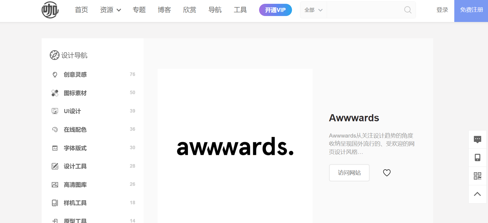This screenshot has height=223, width=488.
Task: Click the 50 count beside 图标素材
Action: [132, 93]
